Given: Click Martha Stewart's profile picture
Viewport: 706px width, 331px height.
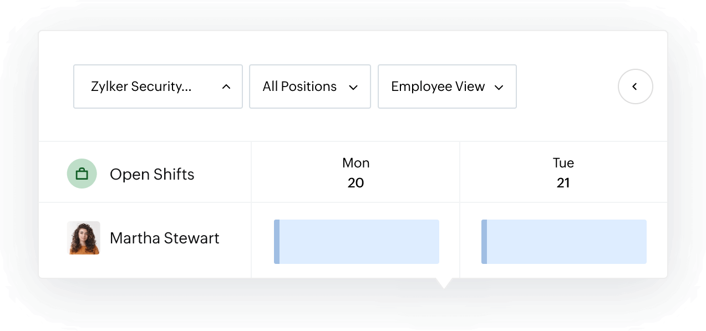Looking at the screenshot, I should point(83,238).
